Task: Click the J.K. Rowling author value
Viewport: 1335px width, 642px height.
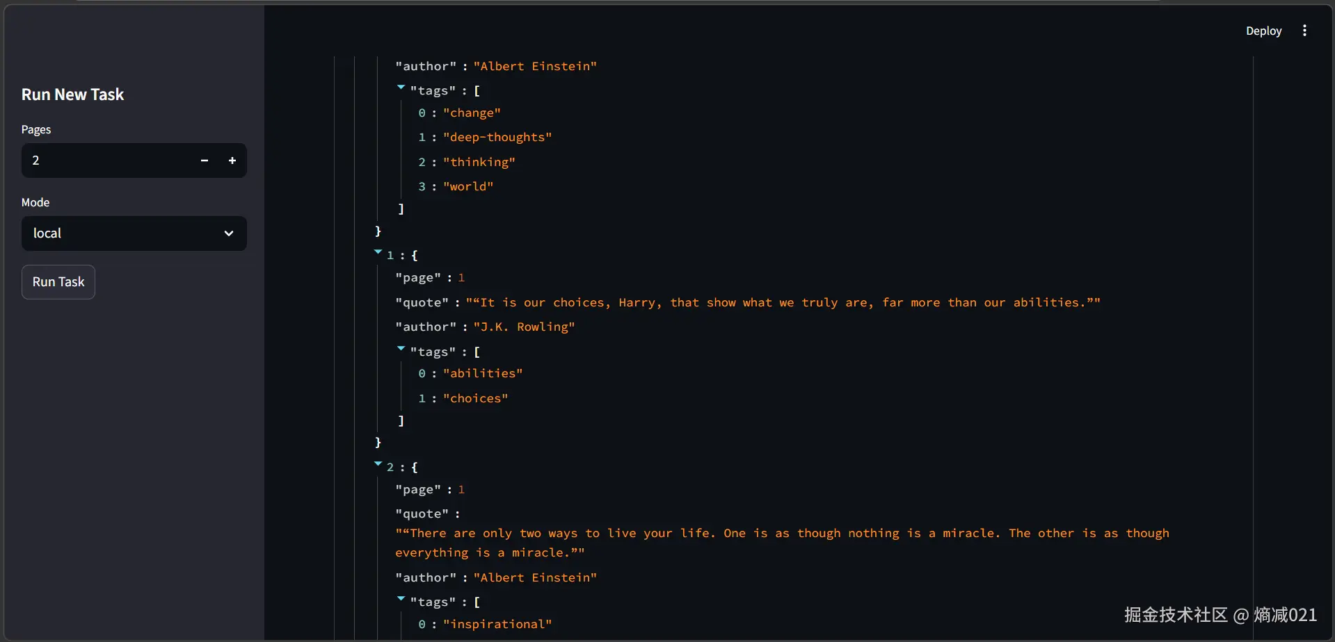Action: point(524,327)
